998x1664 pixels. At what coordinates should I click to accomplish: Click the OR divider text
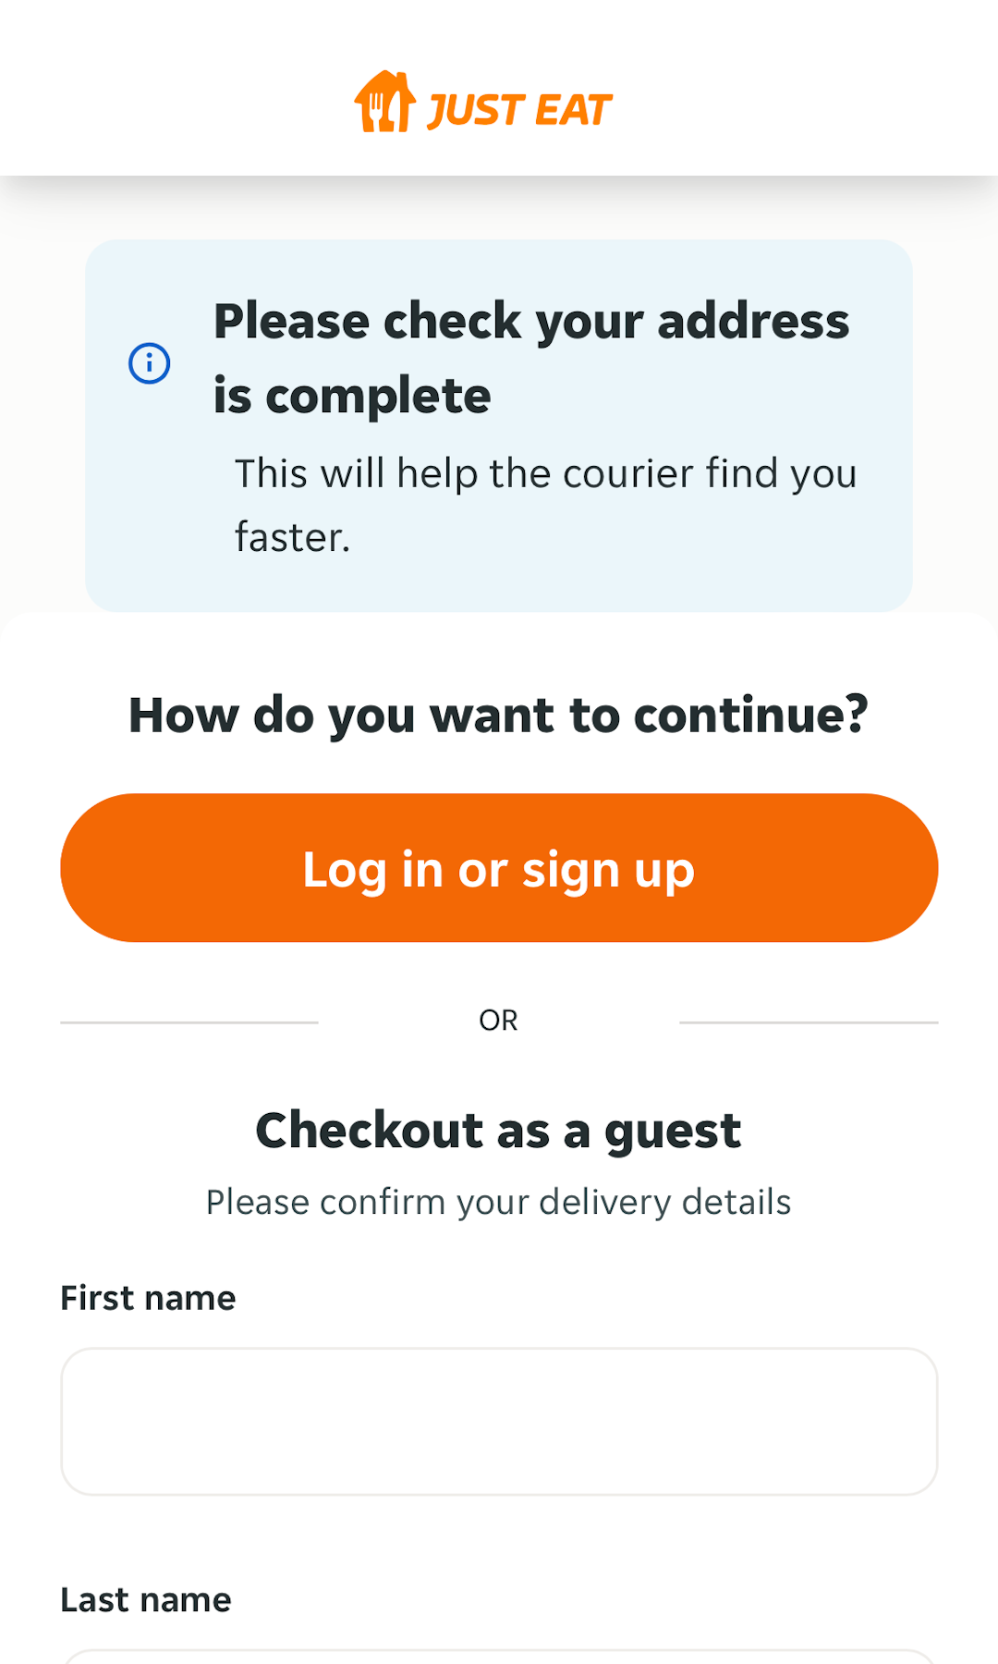[499, 1020]
